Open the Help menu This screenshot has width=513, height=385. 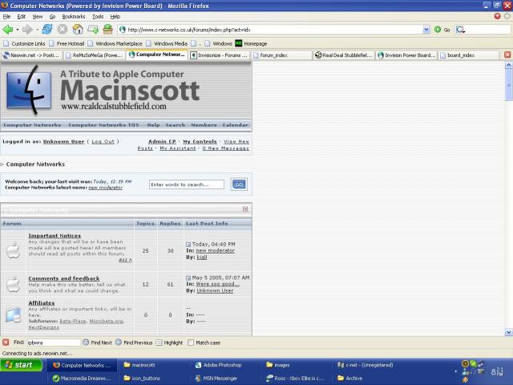(115, 16)
